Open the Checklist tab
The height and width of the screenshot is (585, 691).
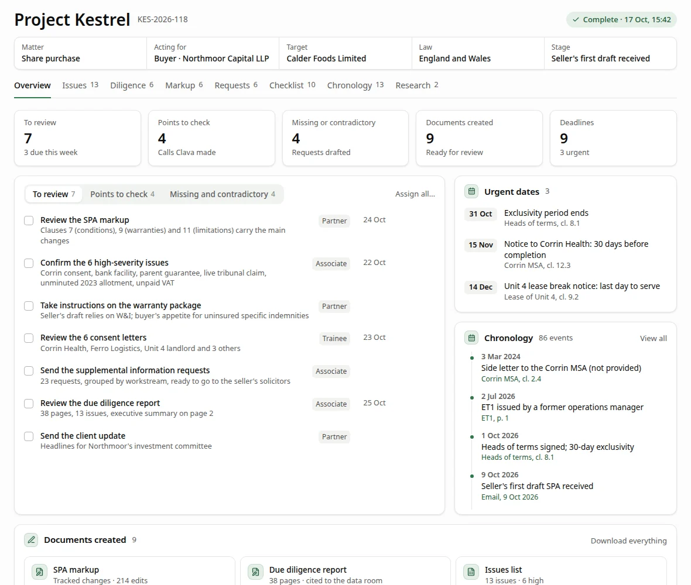(x=292, y=85)
